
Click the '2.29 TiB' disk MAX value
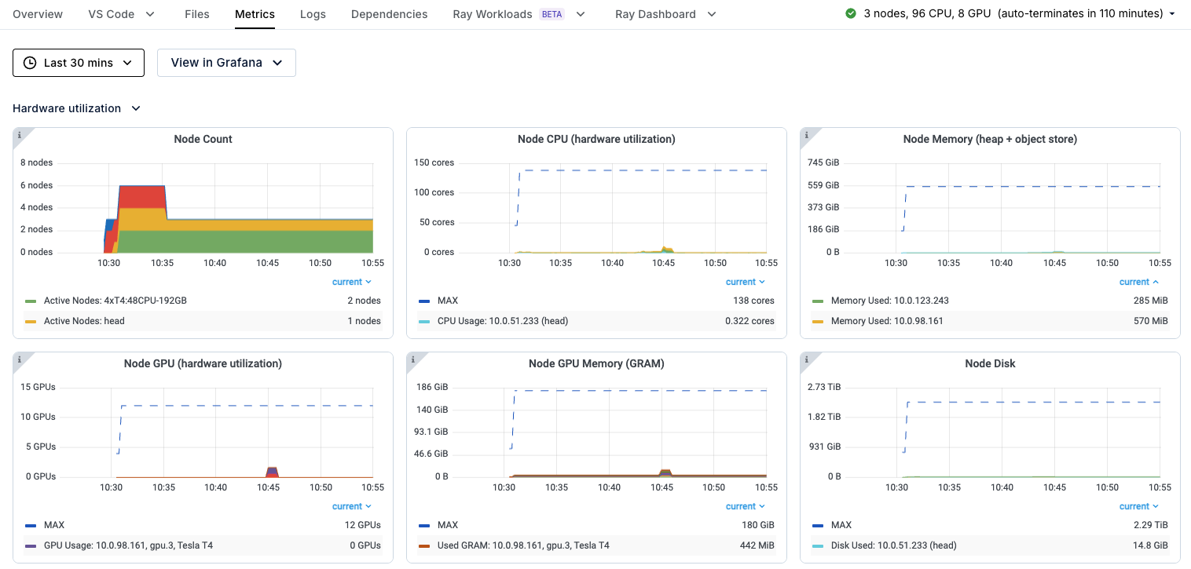[x=1151, y=525]
